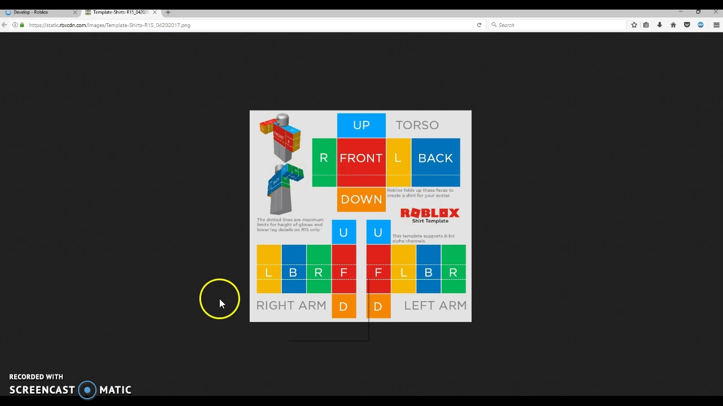723x406 pixels.
Task: Open a new tab with plus button
Action: tap(168, 12)
